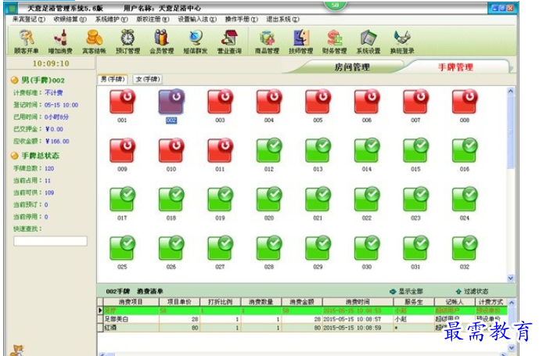Select available hand card 016

coord(465,154)
